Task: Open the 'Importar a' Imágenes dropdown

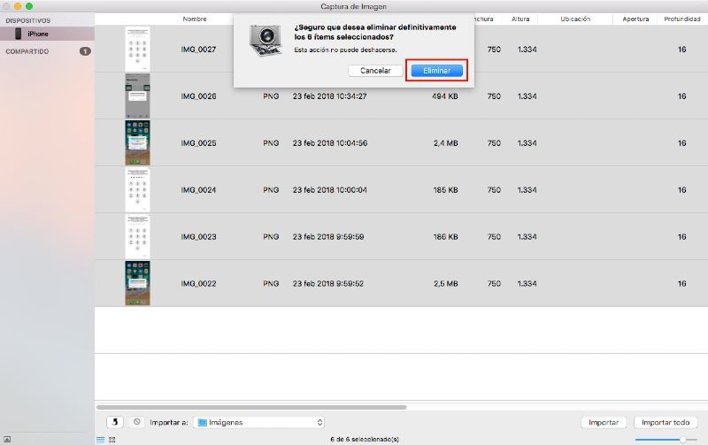Action: click(x=259, y=423)
